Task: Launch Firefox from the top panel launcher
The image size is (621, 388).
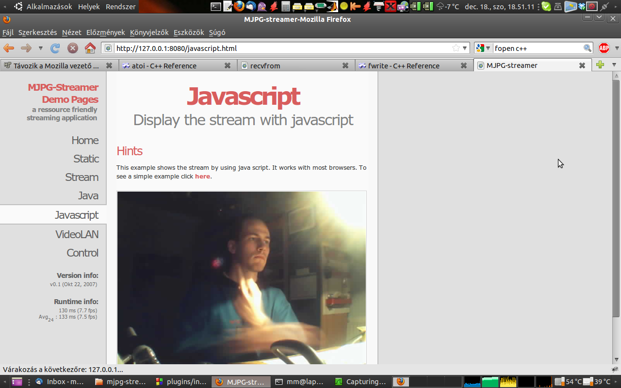Action: (x=239, y=6)
